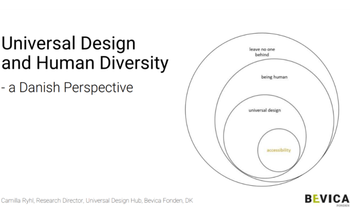Select the 'and Human Diversity' title line

click(x=84, y=64)
